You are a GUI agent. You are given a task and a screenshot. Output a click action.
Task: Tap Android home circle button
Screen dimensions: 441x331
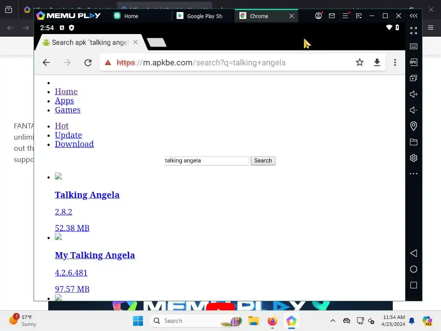coord(413,269)
